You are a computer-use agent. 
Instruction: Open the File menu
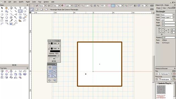pos(5,2)
